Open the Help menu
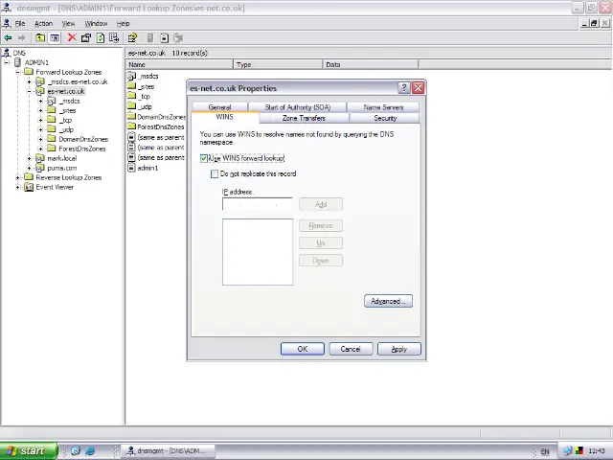 click(123, 23)
